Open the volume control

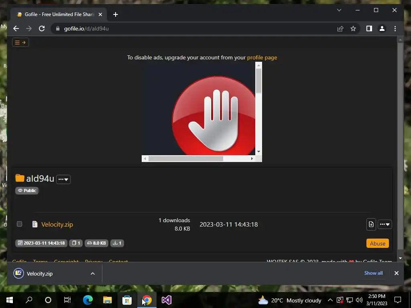[x=359, y=300]
